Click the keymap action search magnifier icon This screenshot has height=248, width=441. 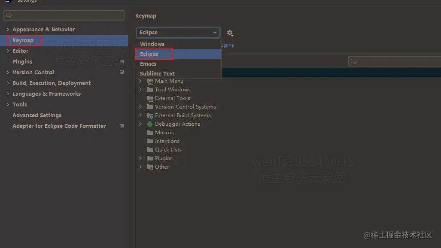pos(354,61)
